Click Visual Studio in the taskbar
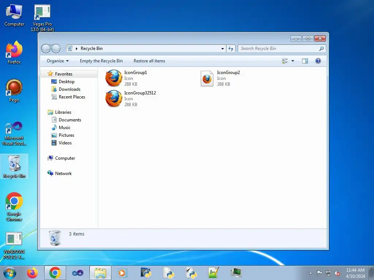Viewport: 374px width, 280px height. point(78,273)
